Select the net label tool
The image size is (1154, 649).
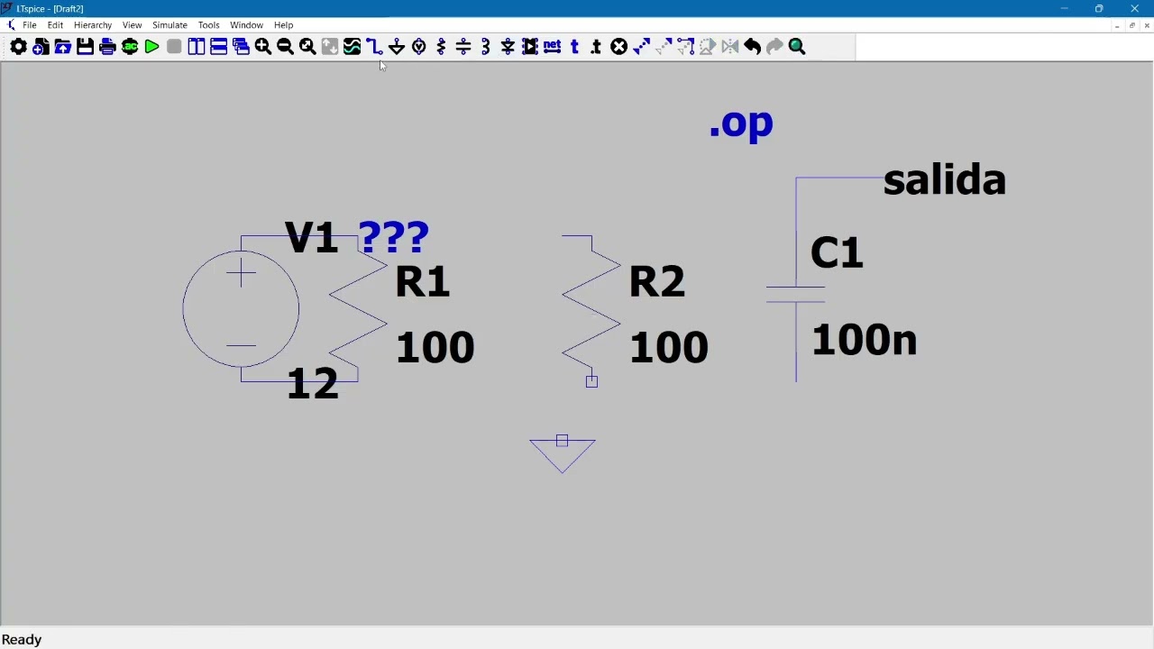point(553,47)
